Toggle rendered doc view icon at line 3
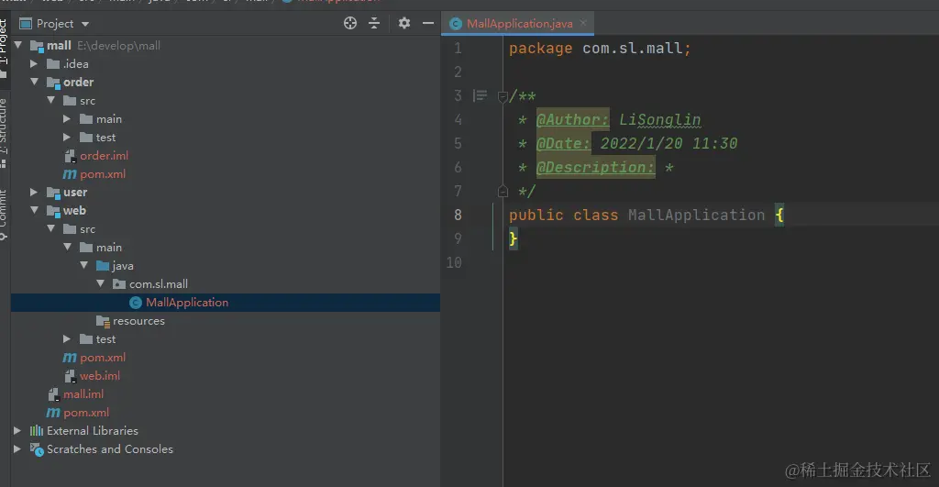939x487 pixels. 480,95
